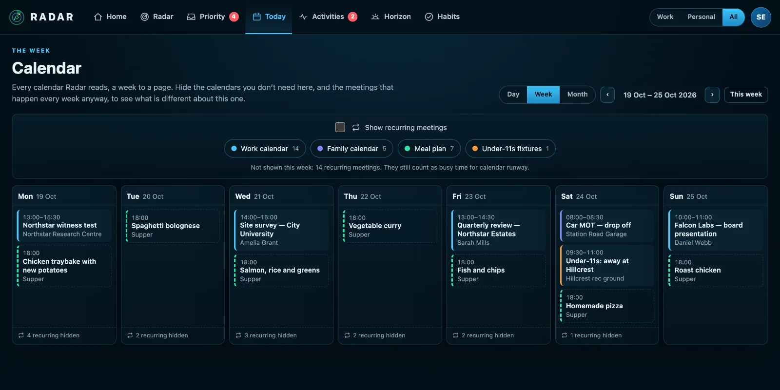This screenshot has width=780, height=390.
Task: Click the Today calendar icon
Action: point(257,17)
